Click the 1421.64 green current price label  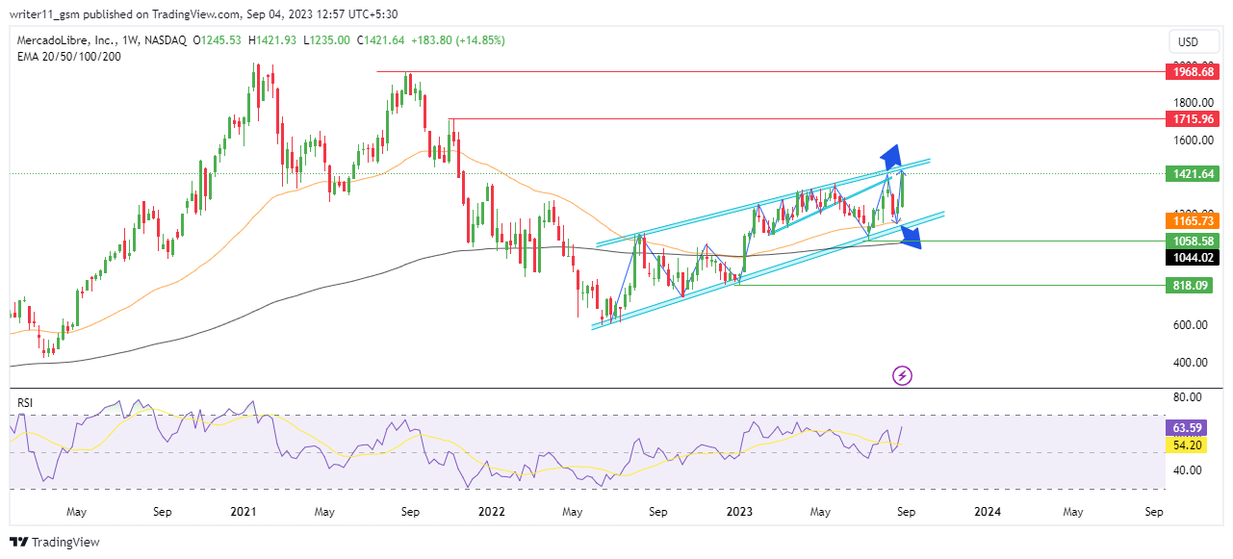(x=1192, y=174)
